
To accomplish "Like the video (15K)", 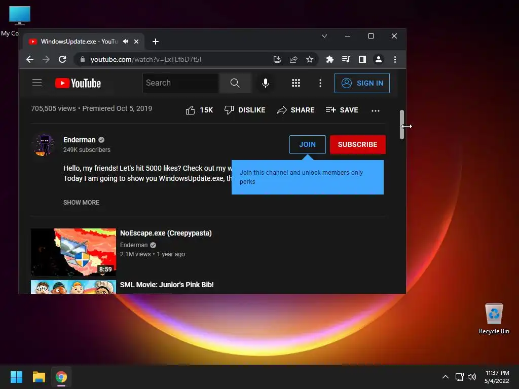I will pyautogui.click(x=199, y=110).
